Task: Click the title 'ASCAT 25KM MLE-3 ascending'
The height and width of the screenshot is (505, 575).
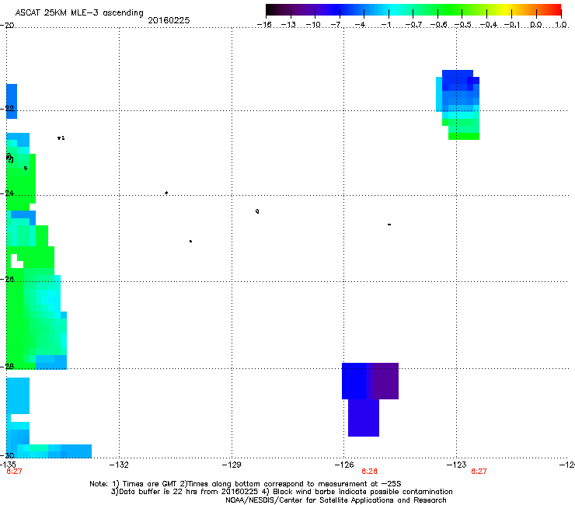Action: pyautogui.click(x=79, y=12)
